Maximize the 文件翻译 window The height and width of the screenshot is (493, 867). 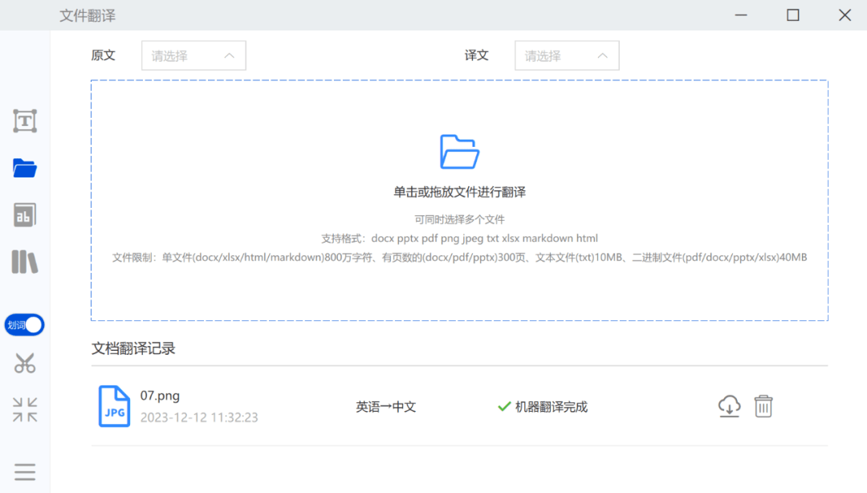[793, 14]
